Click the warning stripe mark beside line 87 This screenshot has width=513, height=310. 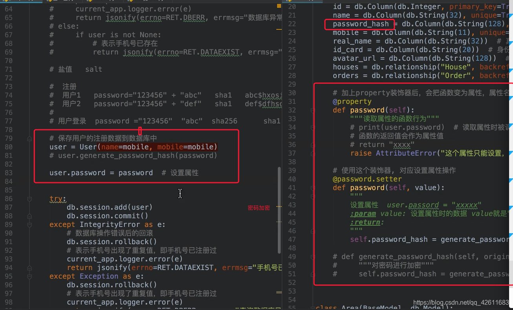pos(279,206)
